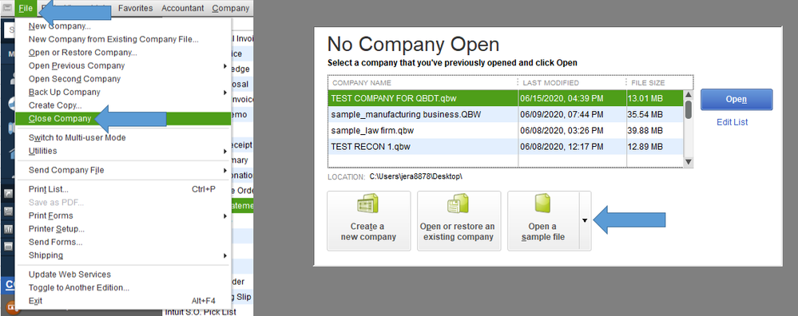Expand the Shipping submenu
This screenshot has width=798, height=316.
tap(225, 255)
